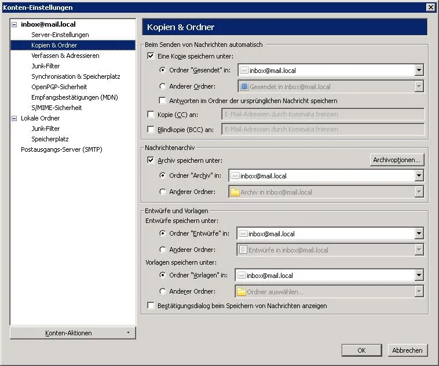Screen dimensions: 439x366
Task: Open Synchronisation & Speicherplatz page
Action: [x=76, y=76]
